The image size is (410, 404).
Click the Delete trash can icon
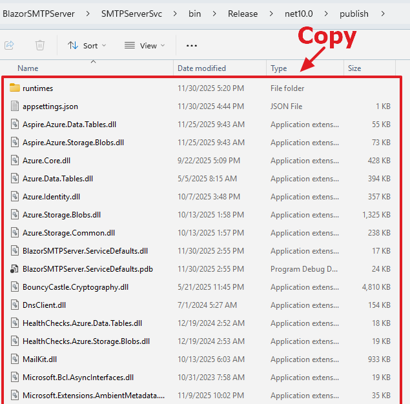[x=40, y=45]
